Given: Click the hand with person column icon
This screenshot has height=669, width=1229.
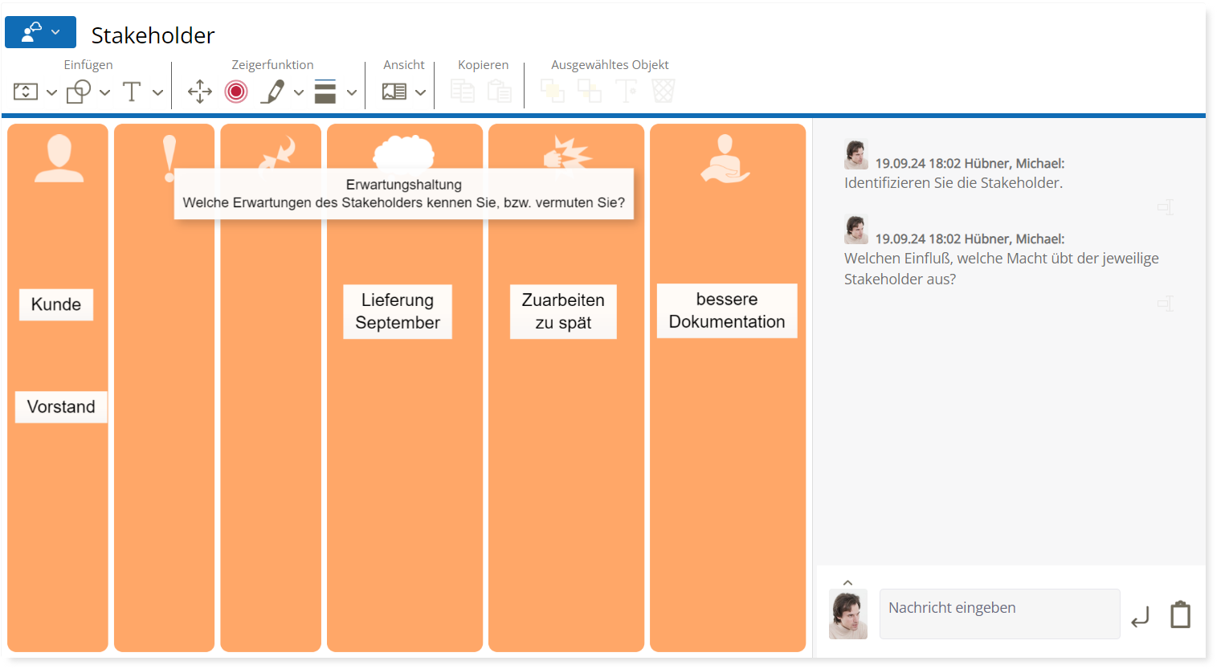Looking at the screenshot, I should 725,158.
